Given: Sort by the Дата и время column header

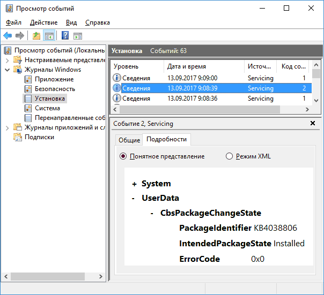Looking at the screenshot, I should click(x=204, y=66).
